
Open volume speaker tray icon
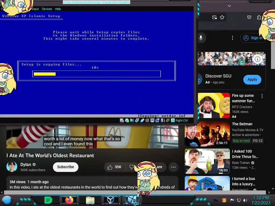point(245,200)
